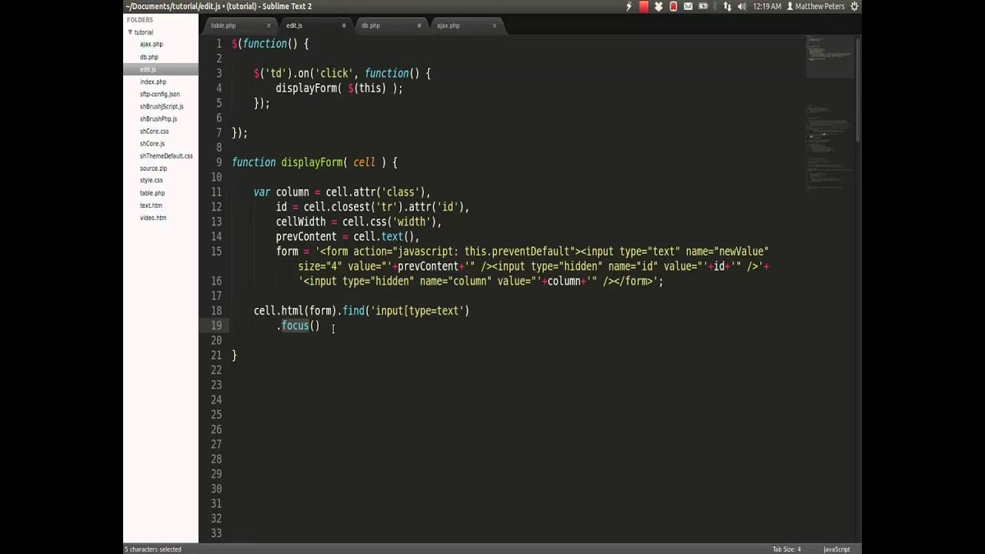Click the 'input[type=text' string on line 18

416,311
